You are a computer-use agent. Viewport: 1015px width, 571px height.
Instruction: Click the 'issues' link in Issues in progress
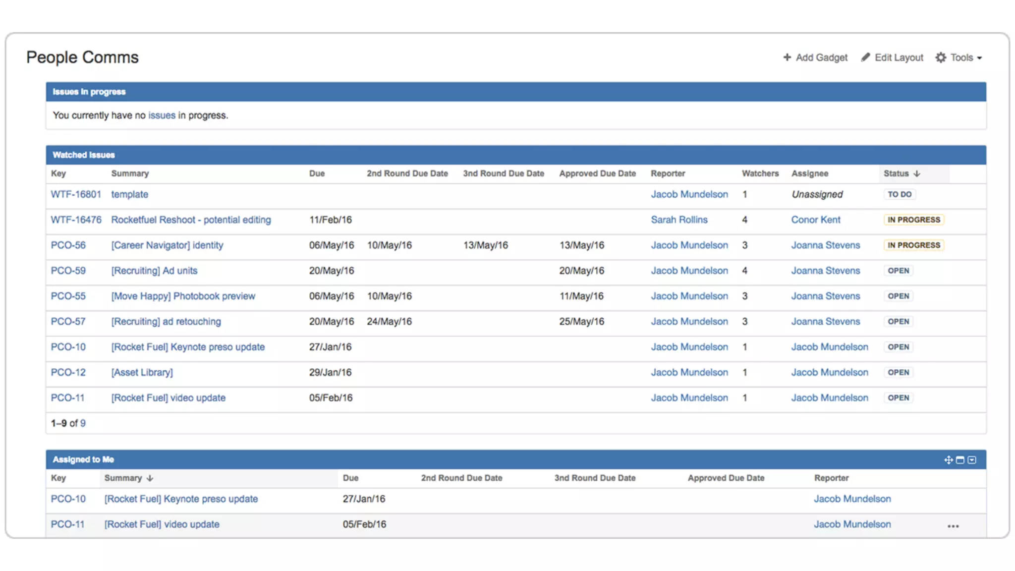click(x=162, y=115)
